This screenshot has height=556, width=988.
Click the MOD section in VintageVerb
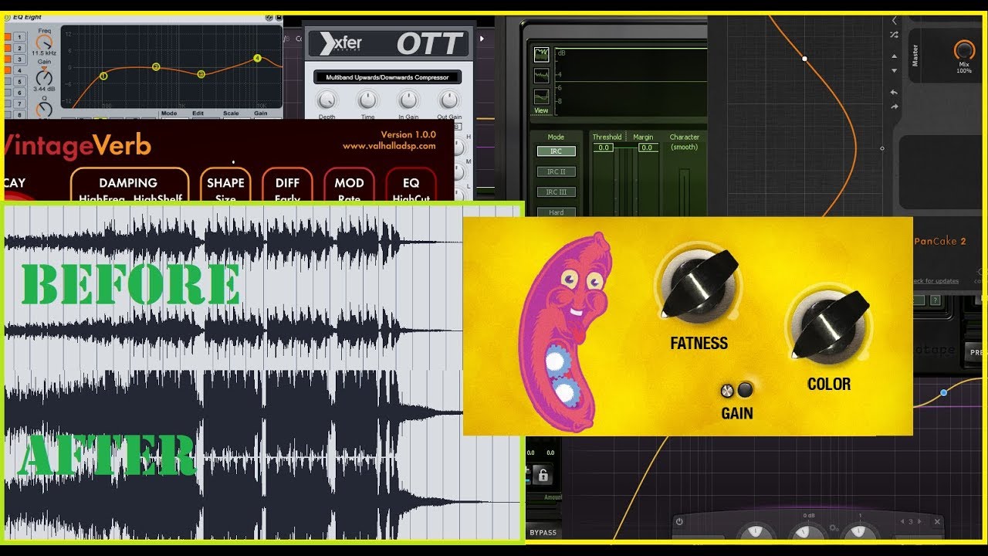coord(349,185)
